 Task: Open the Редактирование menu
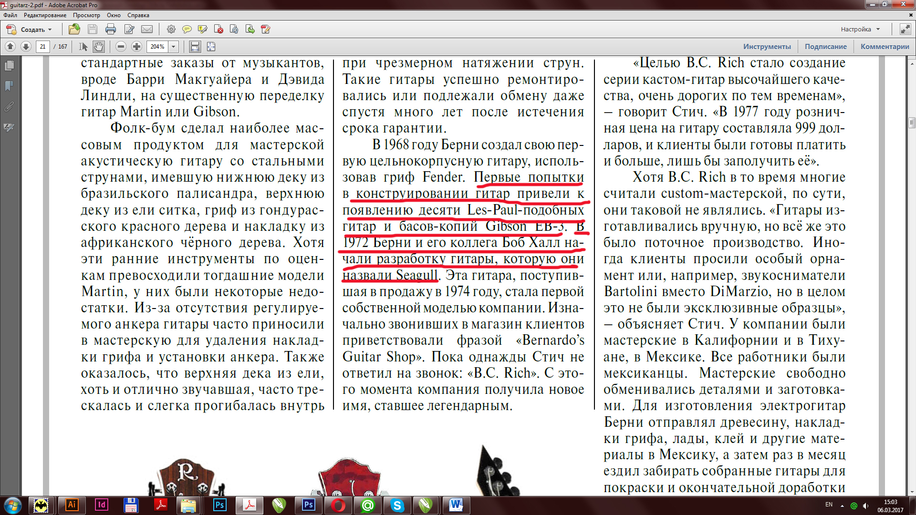pyautogui.click(x=45, y=15)
